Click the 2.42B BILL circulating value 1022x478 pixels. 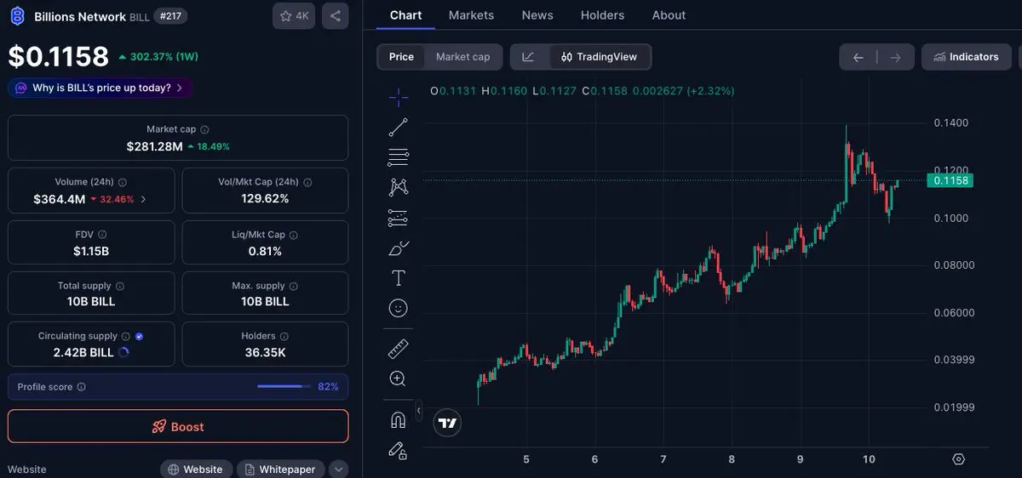[x=83, y=352]
